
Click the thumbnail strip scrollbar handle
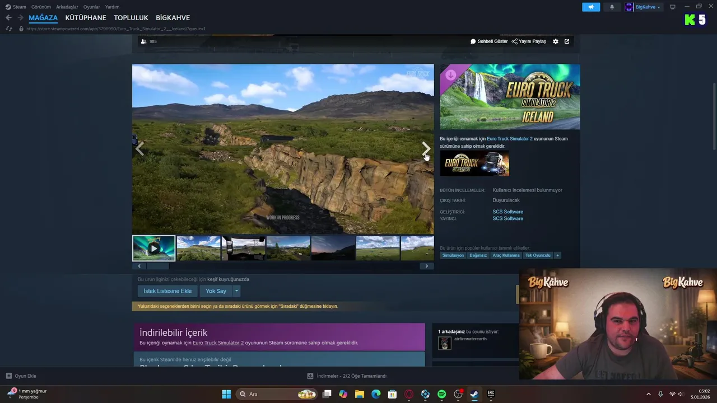[158, 266]
